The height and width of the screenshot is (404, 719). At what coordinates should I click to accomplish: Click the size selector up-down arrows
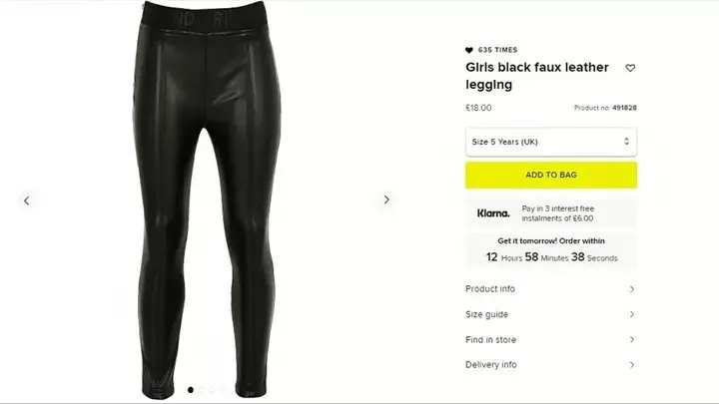click(x=626, y=142)
